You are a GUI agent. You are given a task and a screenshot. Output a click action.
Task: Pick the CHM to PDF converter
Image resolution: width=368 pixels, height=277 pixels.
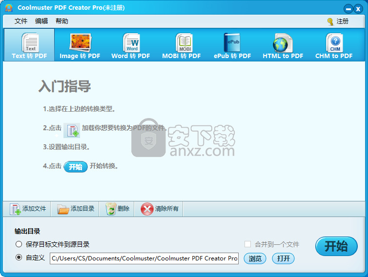[x=334, y=46]
